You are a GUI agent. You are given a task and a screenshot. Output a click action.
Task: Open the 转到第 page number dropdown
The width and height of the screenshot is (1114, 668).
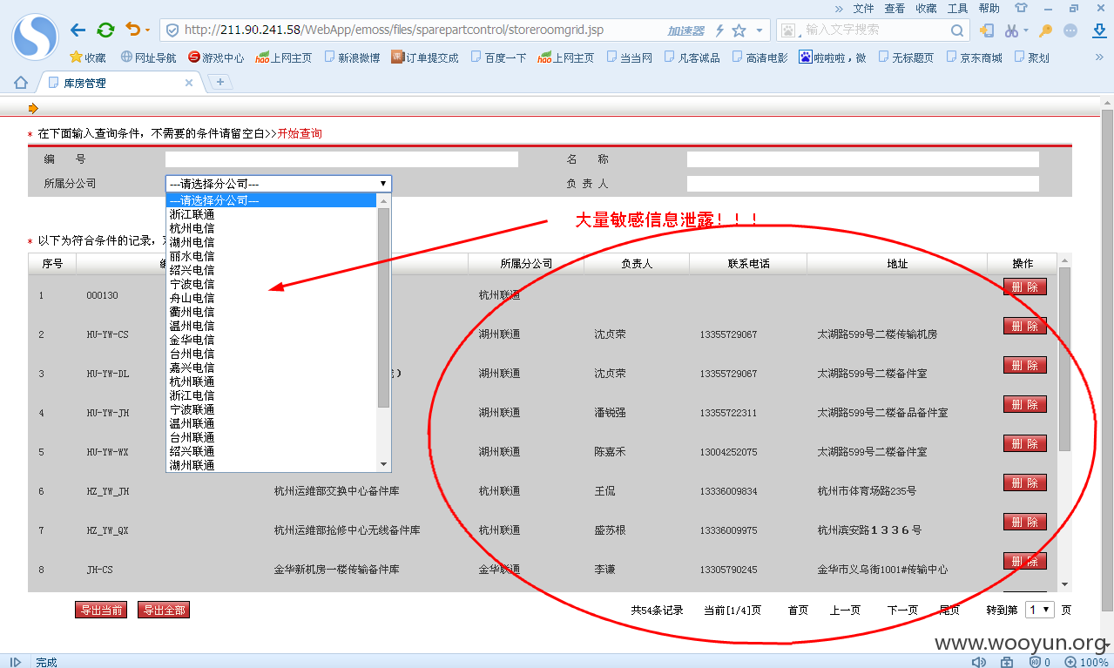[x=1039, y=610]
